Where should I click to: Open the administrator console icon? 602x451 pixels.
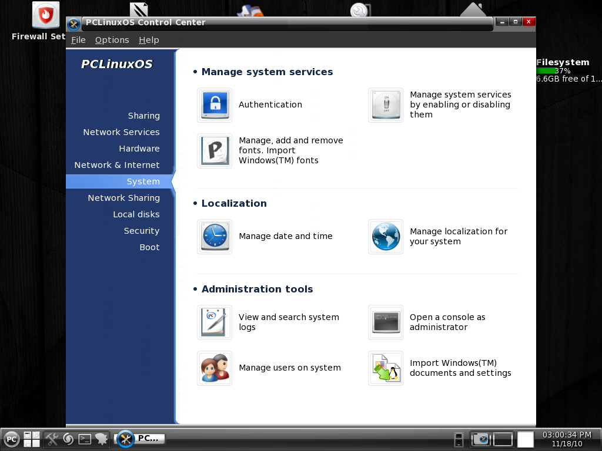[x=386, y=322]
